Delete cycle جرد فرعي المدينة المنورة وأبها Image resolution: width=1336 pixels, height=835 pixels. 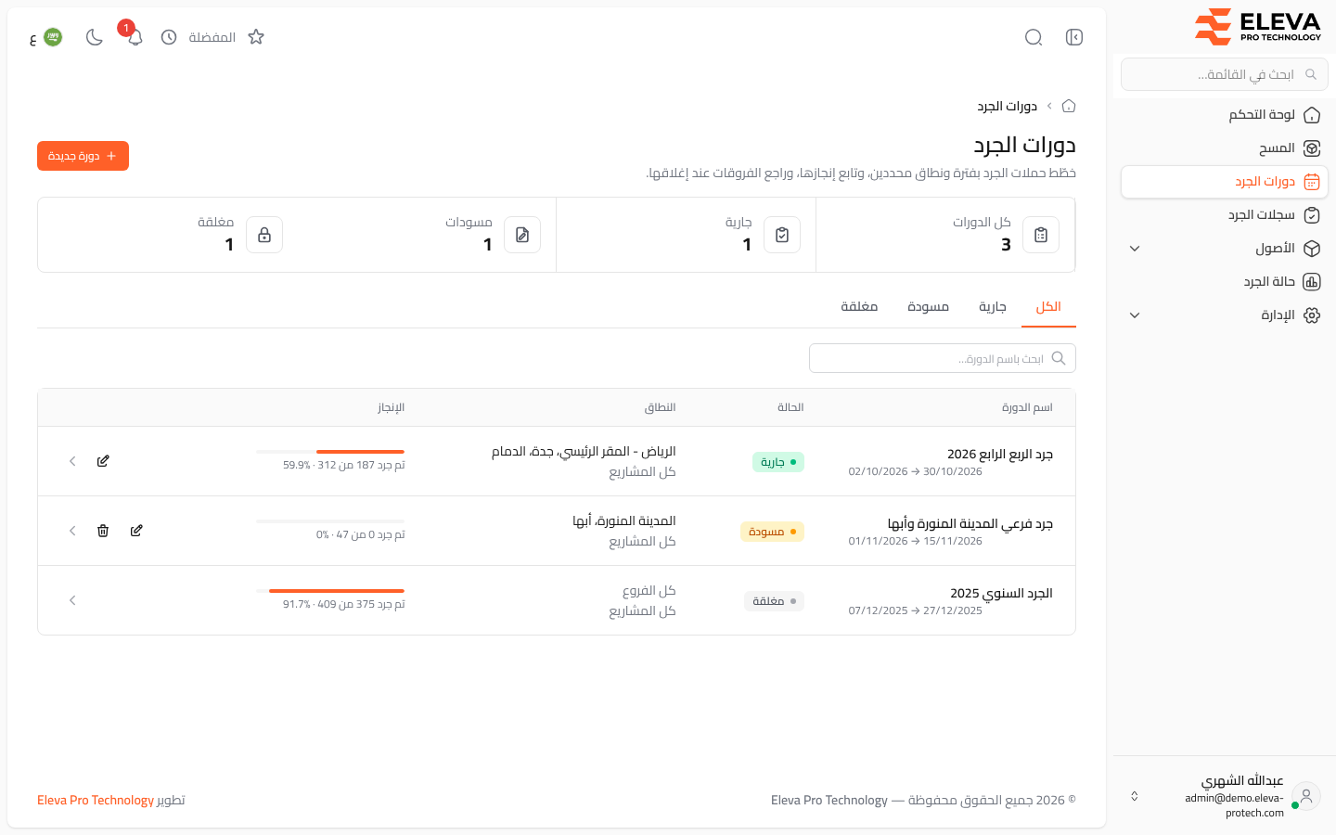[x=103, y=531]
